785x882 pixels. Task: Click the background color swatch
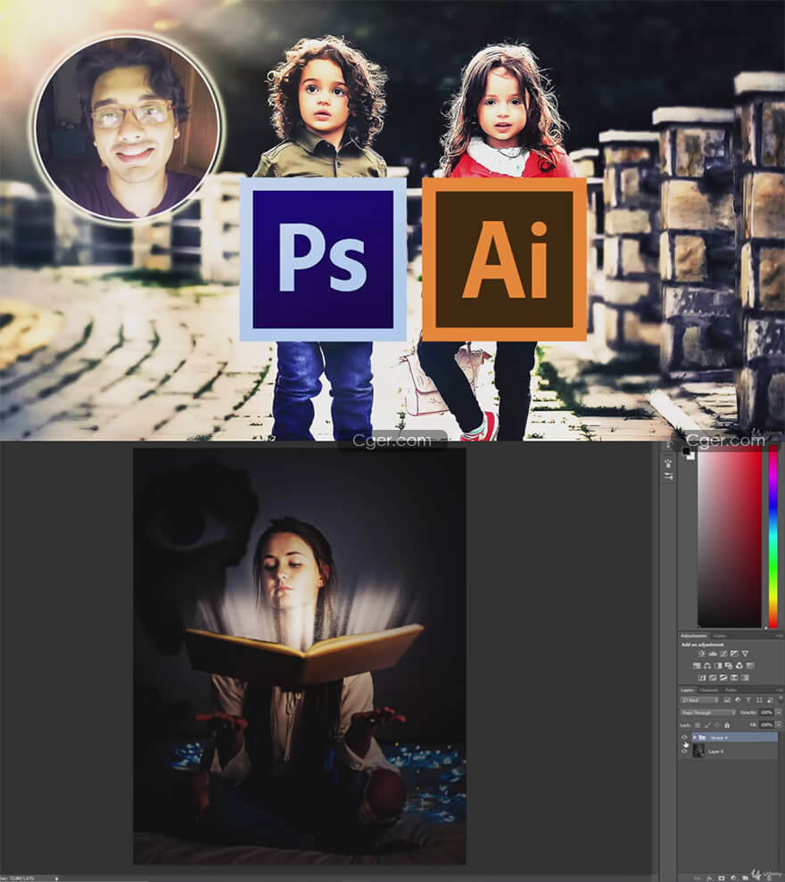click(691, 457)
